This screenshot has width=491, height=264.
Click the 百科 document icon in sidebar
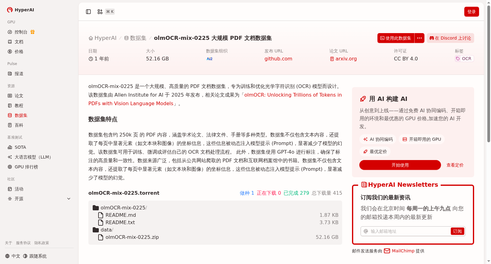(10, 125)
